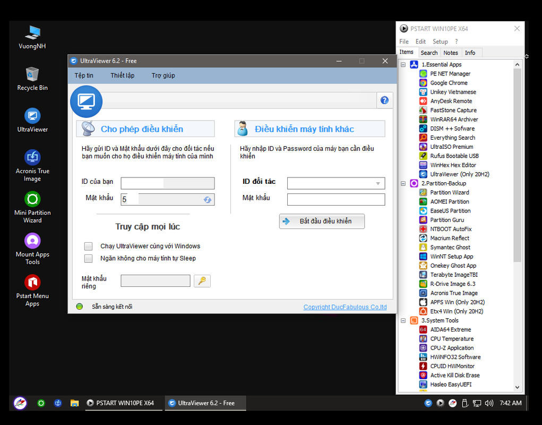Collapse the 3.System Tools tree group
This screenshot has height=425, width=542.
pyautogui.click(x=403, y=320)
